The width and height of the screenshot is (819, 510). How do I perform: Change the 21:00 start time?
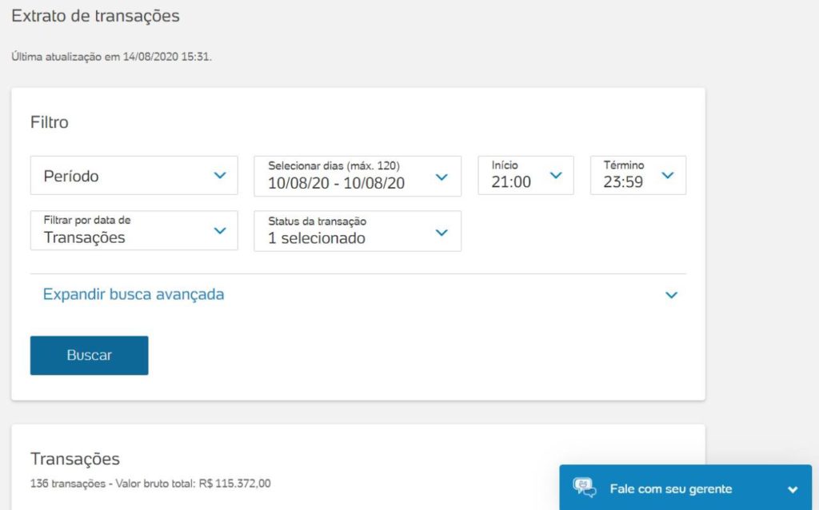coord(512,182)
